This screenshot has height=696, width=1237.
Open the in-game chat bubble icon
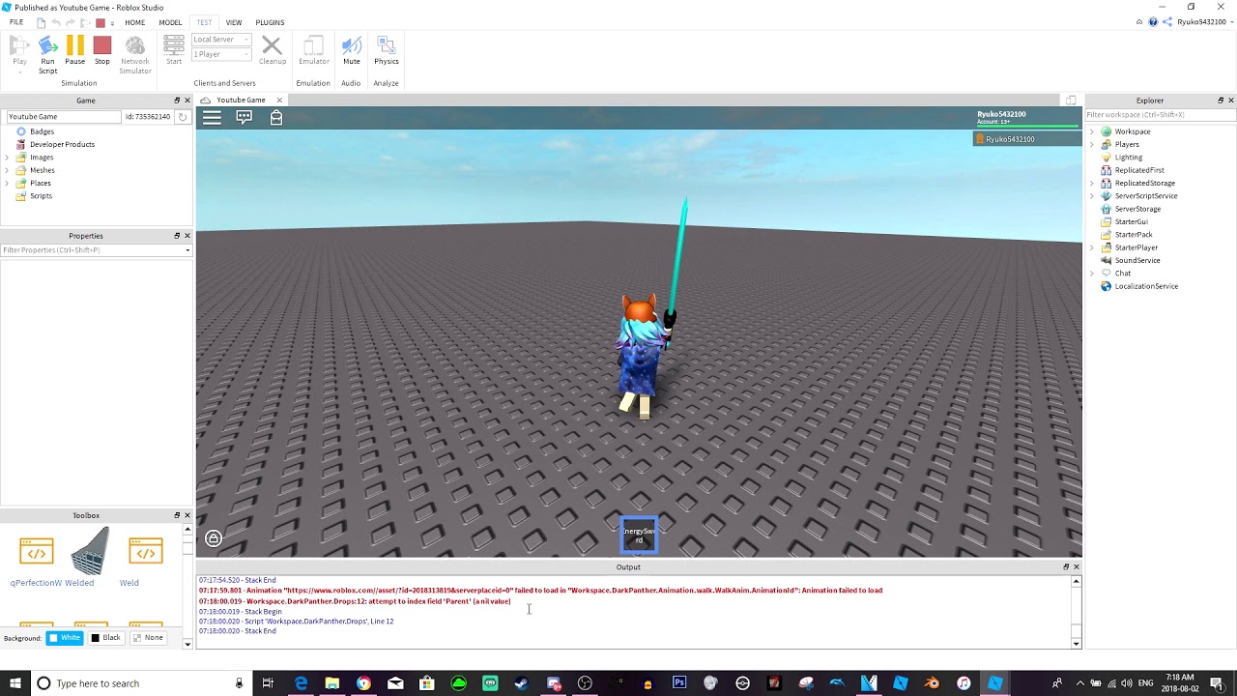pyautogui.click(x=244, y=118)
